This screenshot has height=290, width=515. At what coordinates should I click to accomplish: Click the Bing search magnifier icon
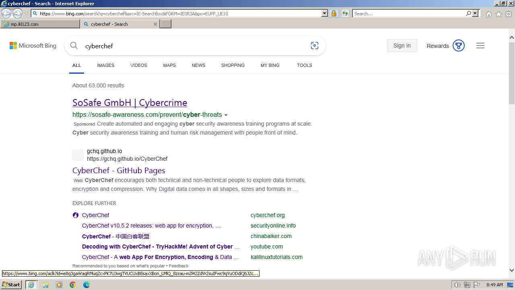(74, 46)
